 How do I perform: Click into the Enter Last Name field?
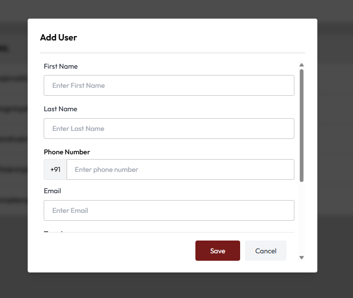pos(169,129)
